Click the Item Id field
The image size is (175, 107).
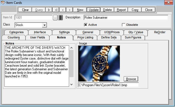pos(33,18)
